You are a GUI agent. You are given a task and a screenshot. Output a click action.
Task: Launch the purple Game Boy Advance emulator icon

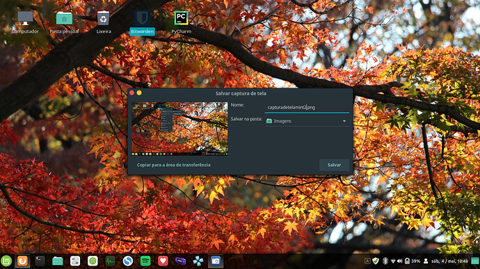click(x=181, y=261)
